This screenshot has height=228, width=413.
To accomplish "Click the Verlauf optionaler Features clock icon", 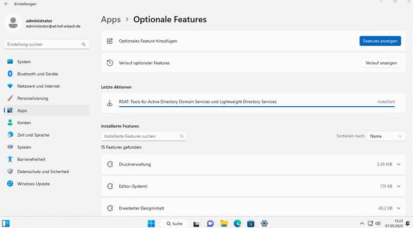I will [110, 63].
